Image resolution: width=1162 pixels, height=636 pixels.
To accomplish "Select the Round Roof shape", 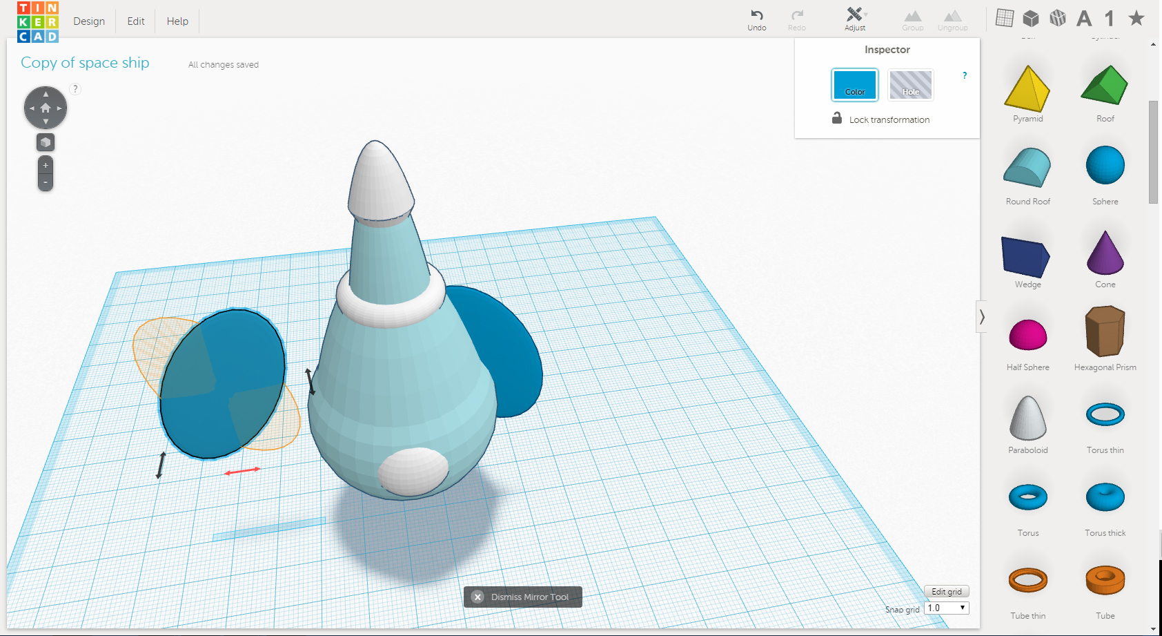I will (1027, 168).
